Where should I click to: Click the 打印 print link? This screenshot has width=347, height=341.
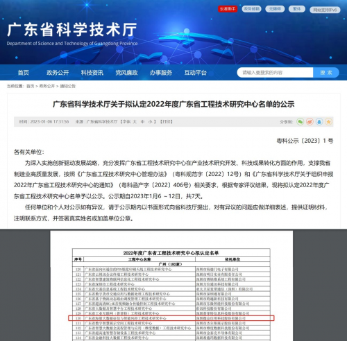(167, 121)
